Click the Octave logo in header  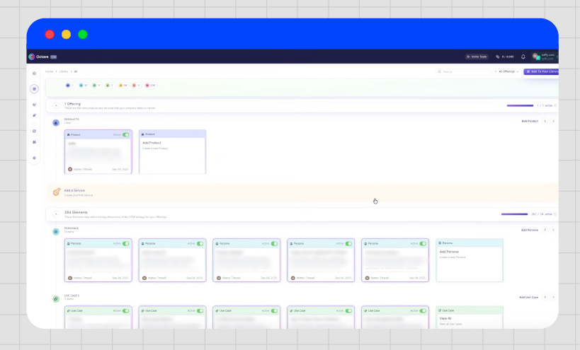pyautogui.click(x=32, y=57)
